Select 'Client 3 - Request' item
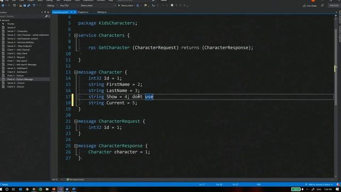Viewport: 341px width, 192px height. pos(16,57)
